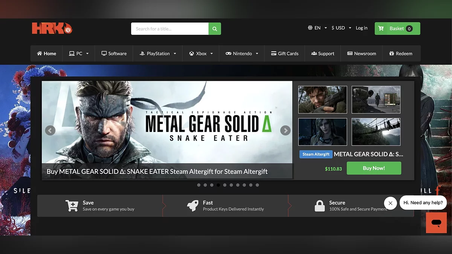Open the shopping Basket

[397, 29]
